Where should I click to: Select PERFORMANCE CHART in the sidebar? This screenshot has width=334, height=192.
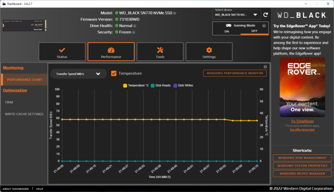[24, 79]
